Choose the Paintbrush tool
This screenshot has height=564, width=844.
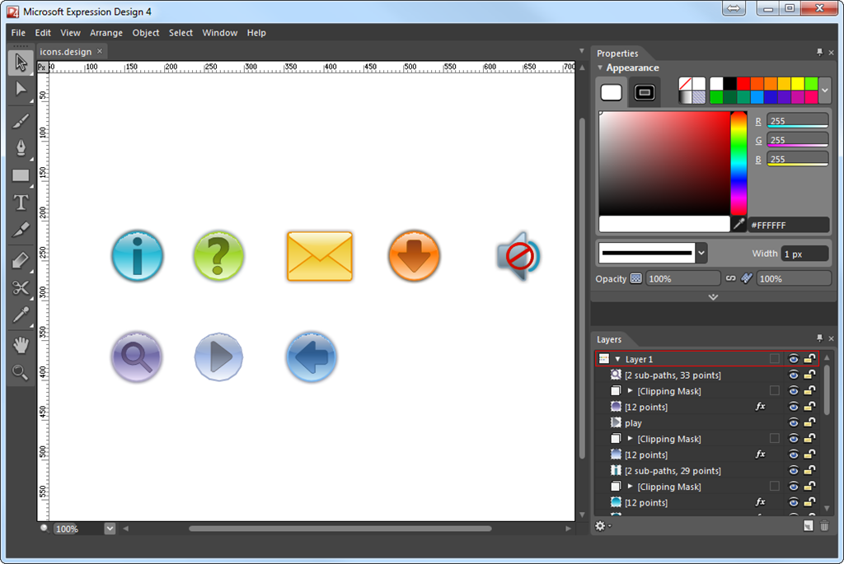pyautogui.click(x=21, y=119)
